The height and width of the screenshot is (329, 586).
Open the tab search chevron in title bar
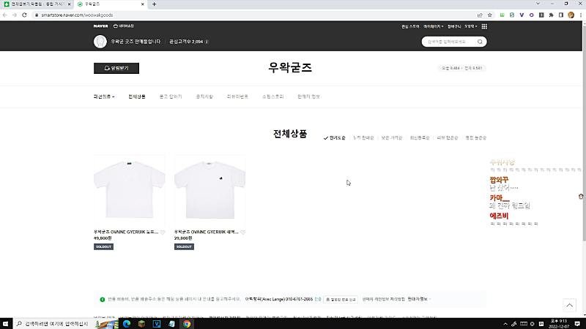(538, 4)
